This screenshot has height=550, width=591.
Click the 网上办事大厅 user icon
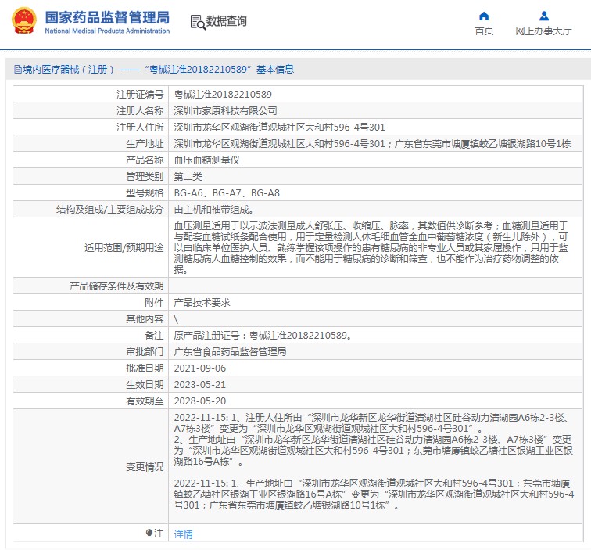click(x=544, y=16)
